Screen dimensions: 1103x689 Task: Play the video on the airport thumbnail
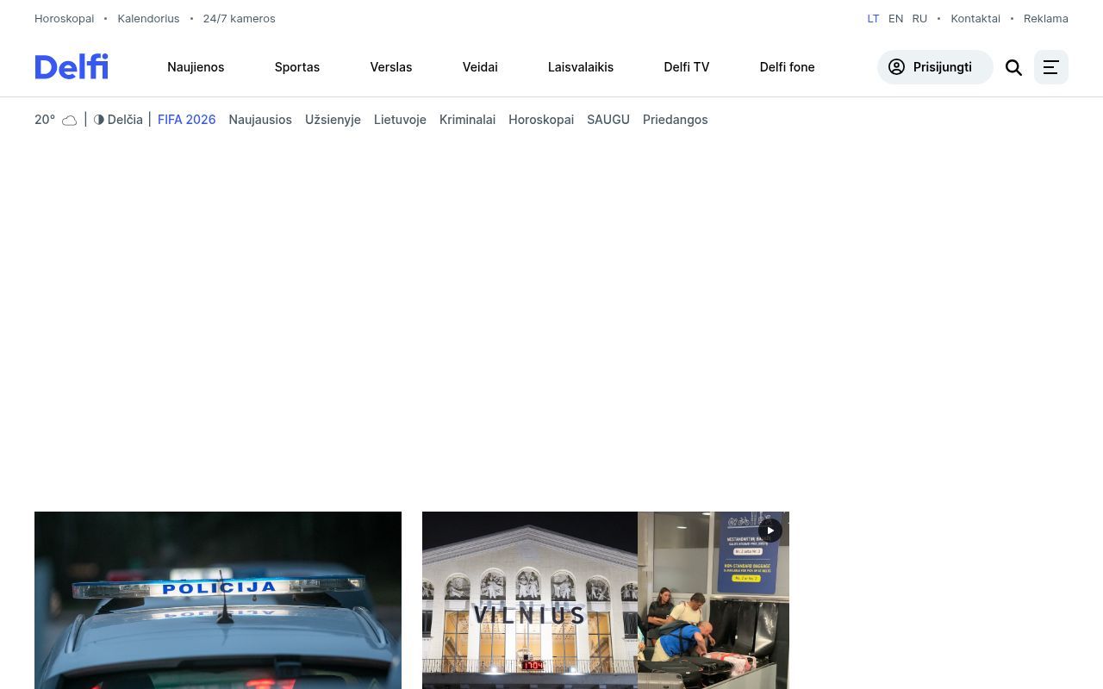[770, 531]
